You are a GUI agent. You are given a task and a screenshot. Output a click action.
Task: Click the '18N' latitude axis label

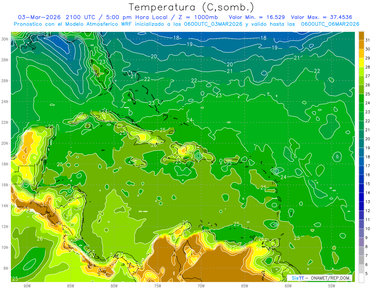[5, 164]
